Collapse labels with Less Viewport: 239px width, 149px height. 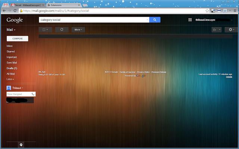coord(10,79)
